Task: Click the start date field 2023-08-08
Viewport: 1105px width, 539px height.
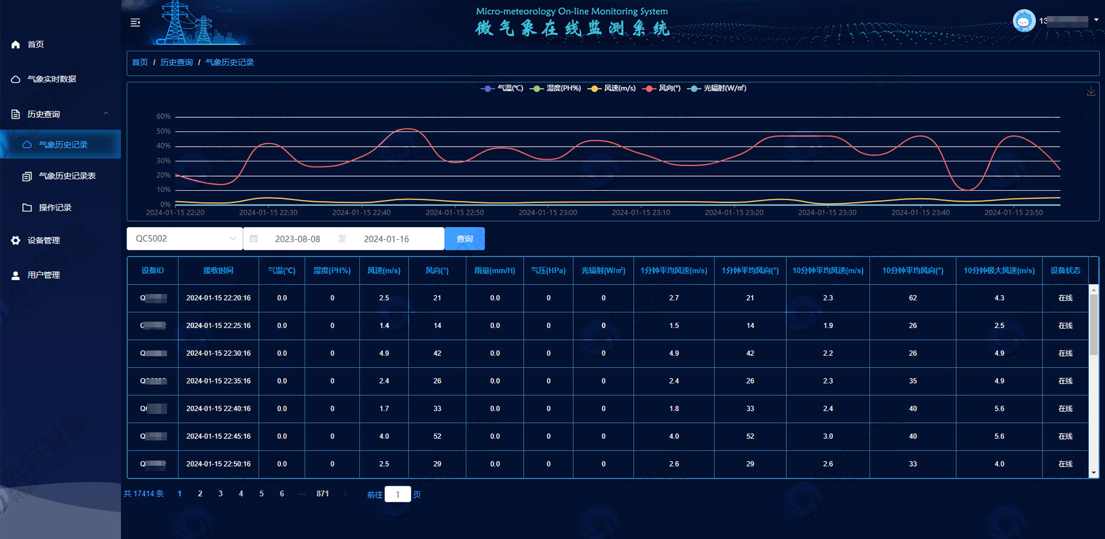Action: [x=297, y=239]
